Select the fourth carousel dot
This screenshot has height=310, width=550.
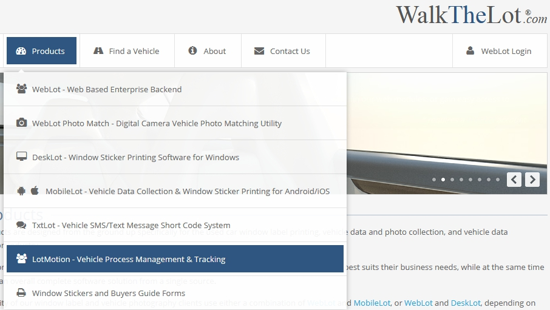461,180
